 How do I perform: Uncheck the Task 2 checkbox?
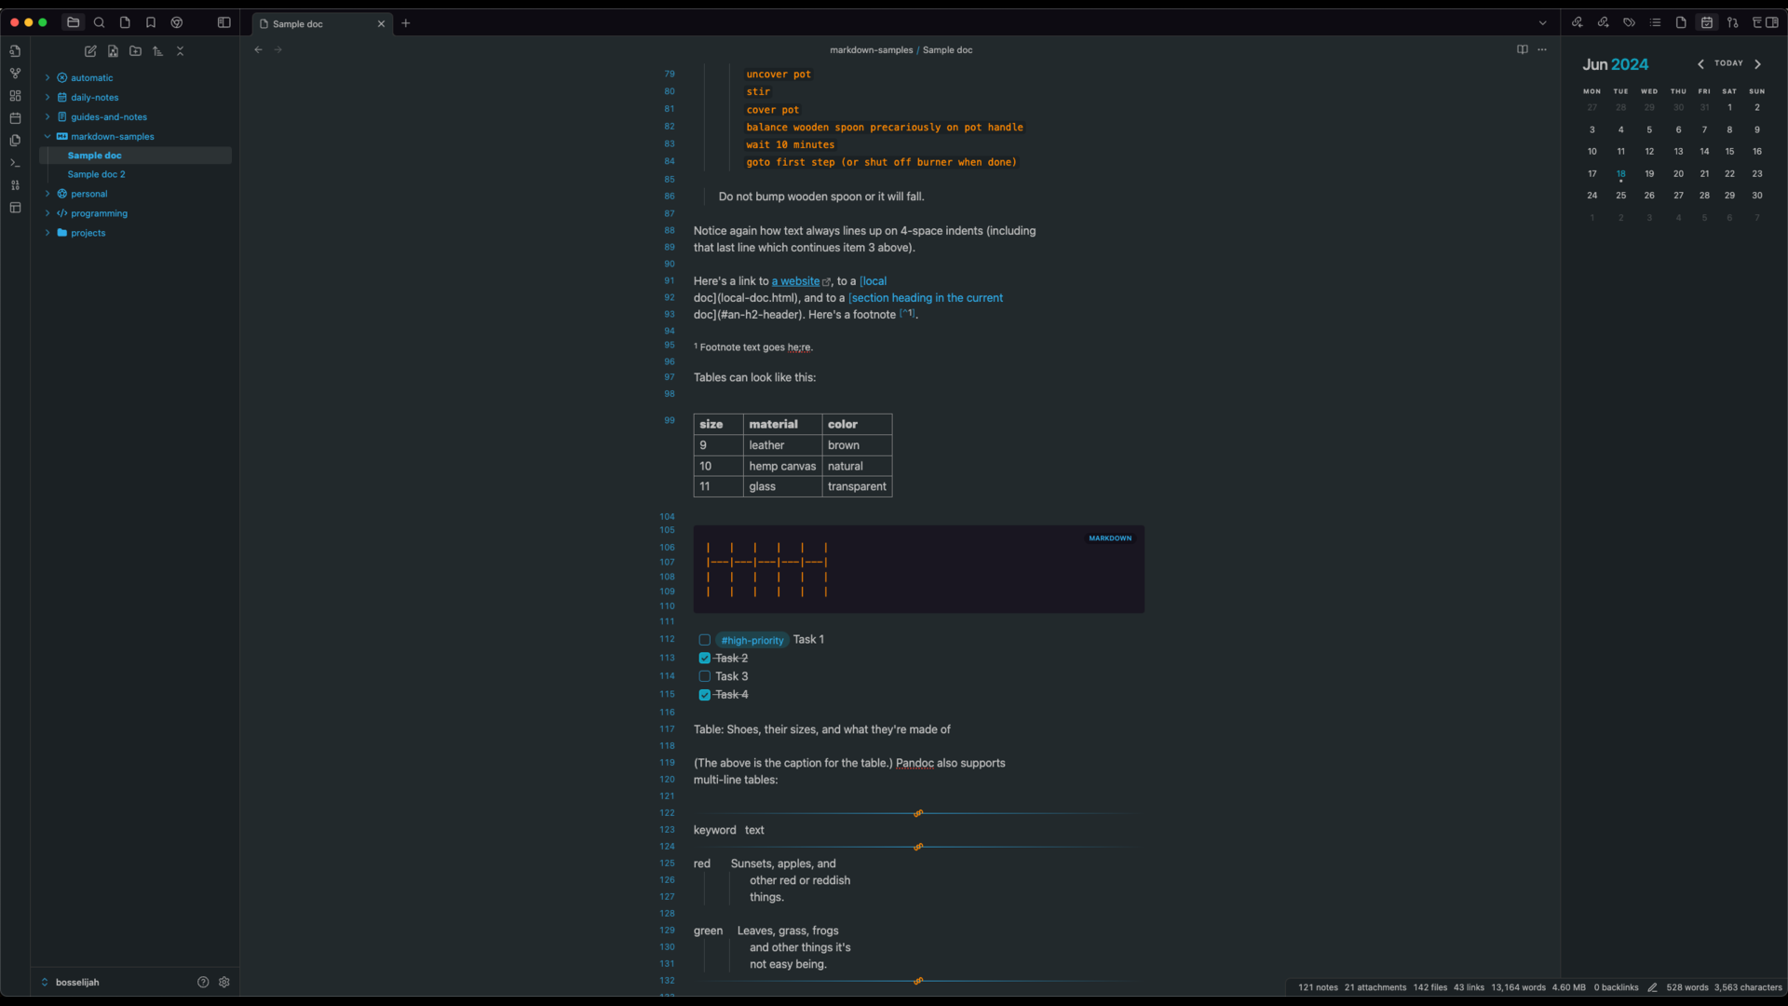click(705, 659)
